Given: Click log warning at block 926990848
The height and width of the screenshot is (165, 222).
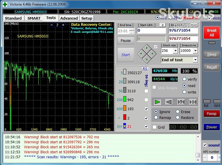Looking at the screenshot, I should [x=62, y=152].
